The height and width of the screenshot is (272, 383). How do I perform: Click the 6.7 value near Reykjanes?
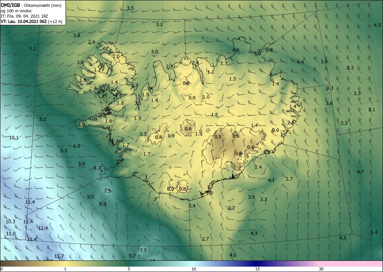pos(97,168)
